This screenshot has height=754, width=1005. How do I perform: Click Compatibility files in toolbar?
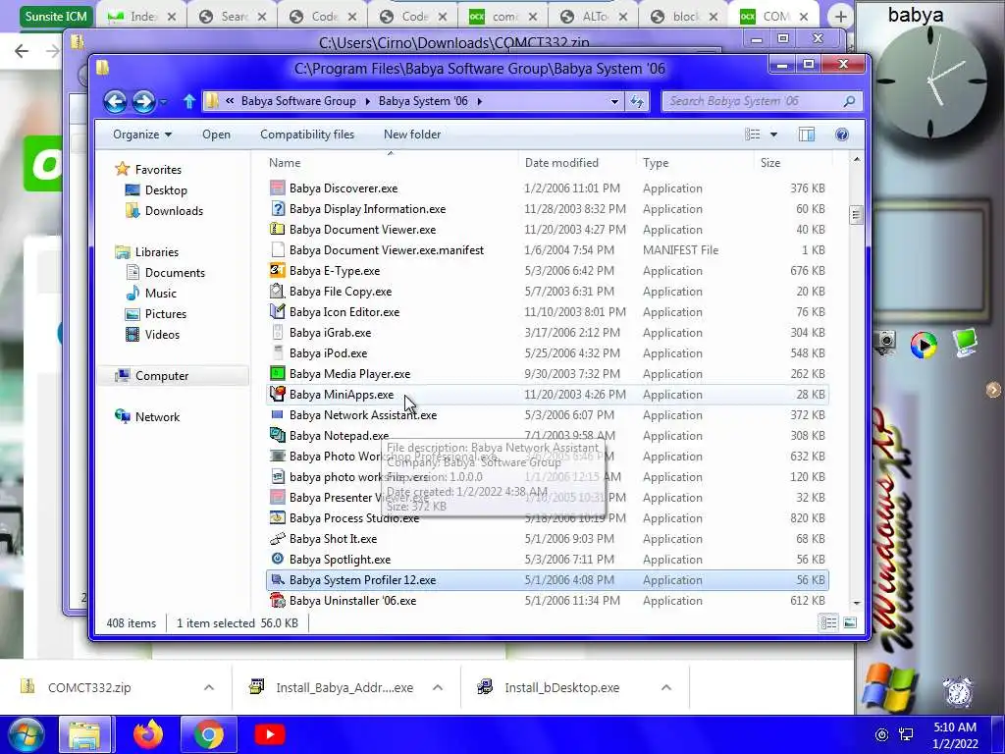[x=307, y=134]
